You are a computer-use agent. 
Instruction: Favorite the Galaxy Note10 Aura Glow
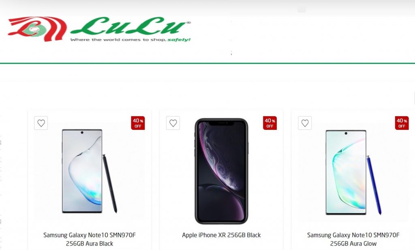coord(305,123)
